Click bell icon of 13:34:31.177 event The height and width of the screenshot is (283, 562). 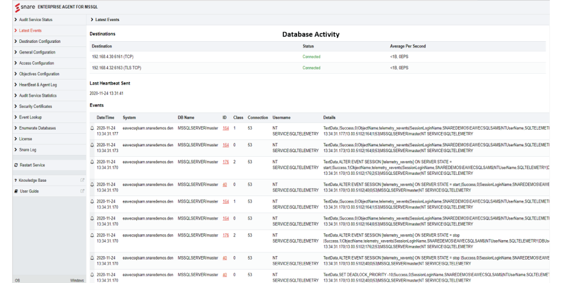92,128
